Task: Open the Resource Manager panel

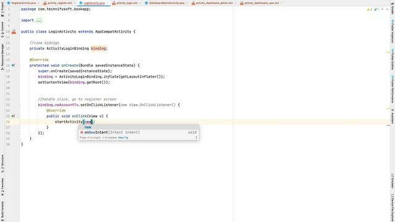Action: 2,57
